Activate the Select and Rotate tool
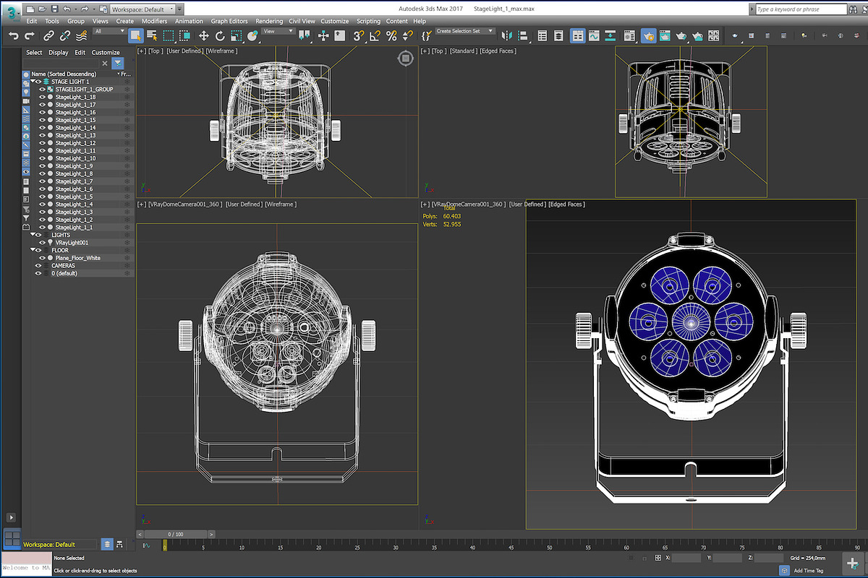The image size is (868, 578). 220,35
